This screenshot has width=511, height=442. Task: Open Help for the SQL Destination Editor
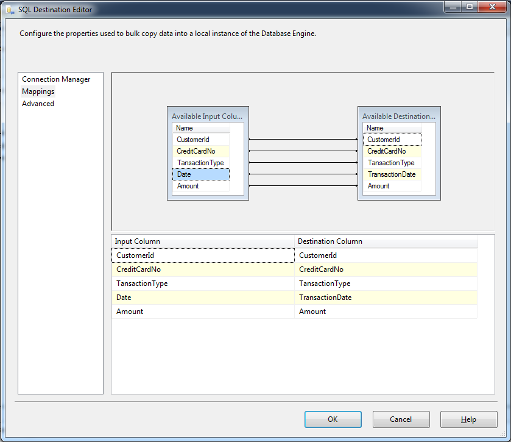coord(468,419)
